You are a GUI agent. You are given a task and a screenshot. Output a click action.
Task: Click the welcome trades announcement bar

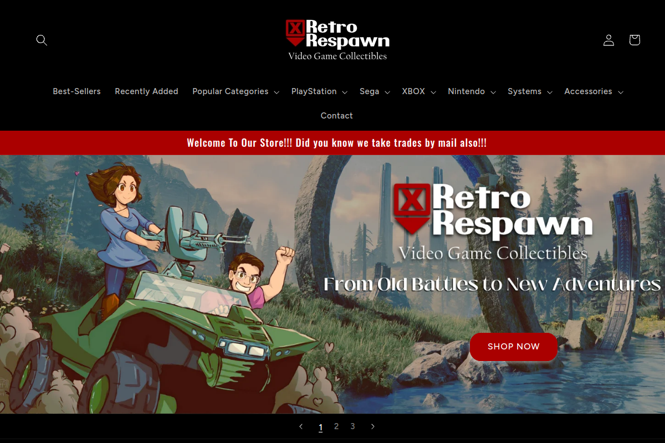coord(332,143)
